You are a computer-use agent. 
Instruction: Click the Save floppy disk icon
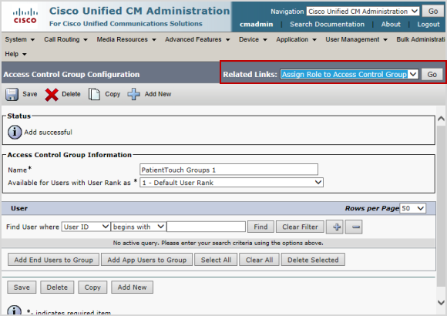tap(12, 94)
